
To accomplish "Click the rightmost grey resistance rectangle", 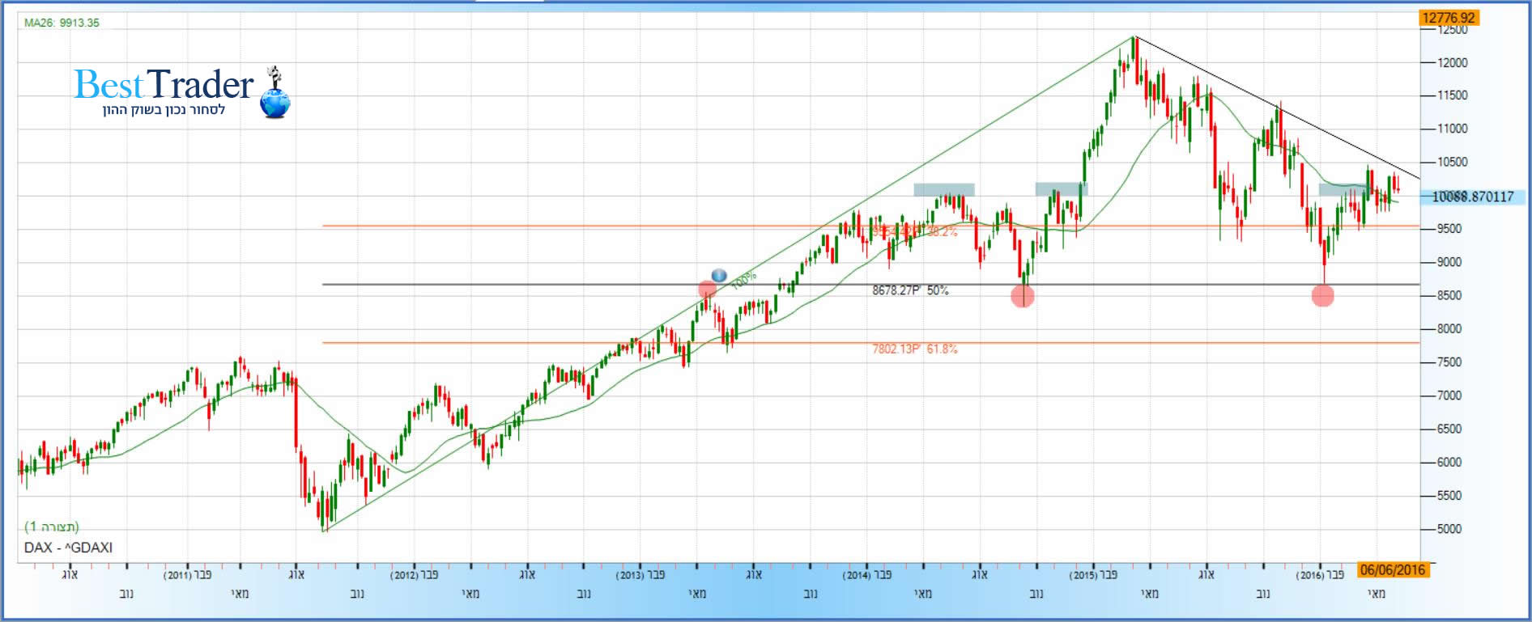I will (x=1344, y=190).
